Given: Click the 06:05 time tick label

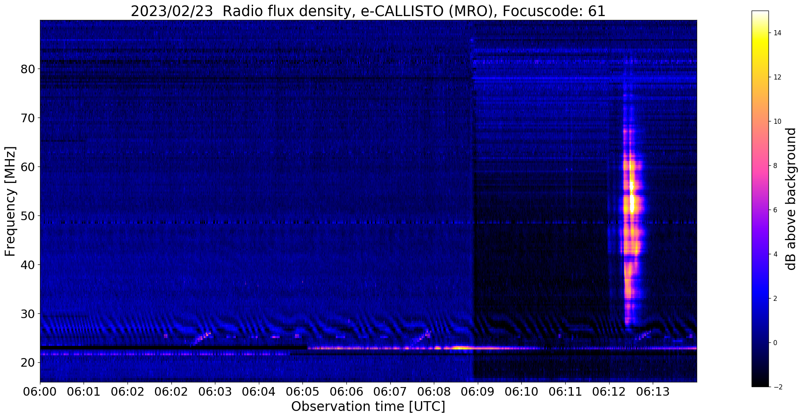Looking at the screenshot, I should point(303,391).
